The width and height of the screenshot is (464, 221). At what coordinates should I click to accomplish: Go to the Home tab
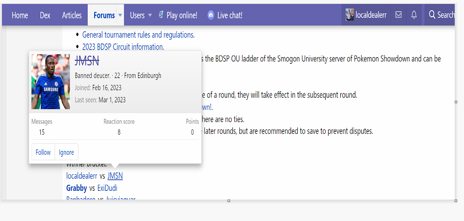(x=20, y=15)
